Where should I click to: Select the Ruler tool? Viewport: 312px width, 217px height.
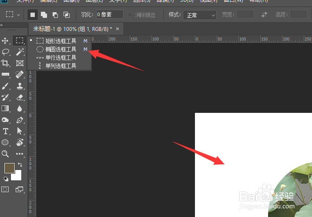coord(5,75)
